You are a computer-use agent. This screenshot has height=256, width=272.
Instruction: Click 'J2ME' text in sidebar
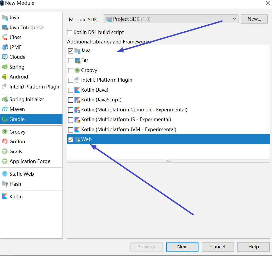tap(16, 47)
